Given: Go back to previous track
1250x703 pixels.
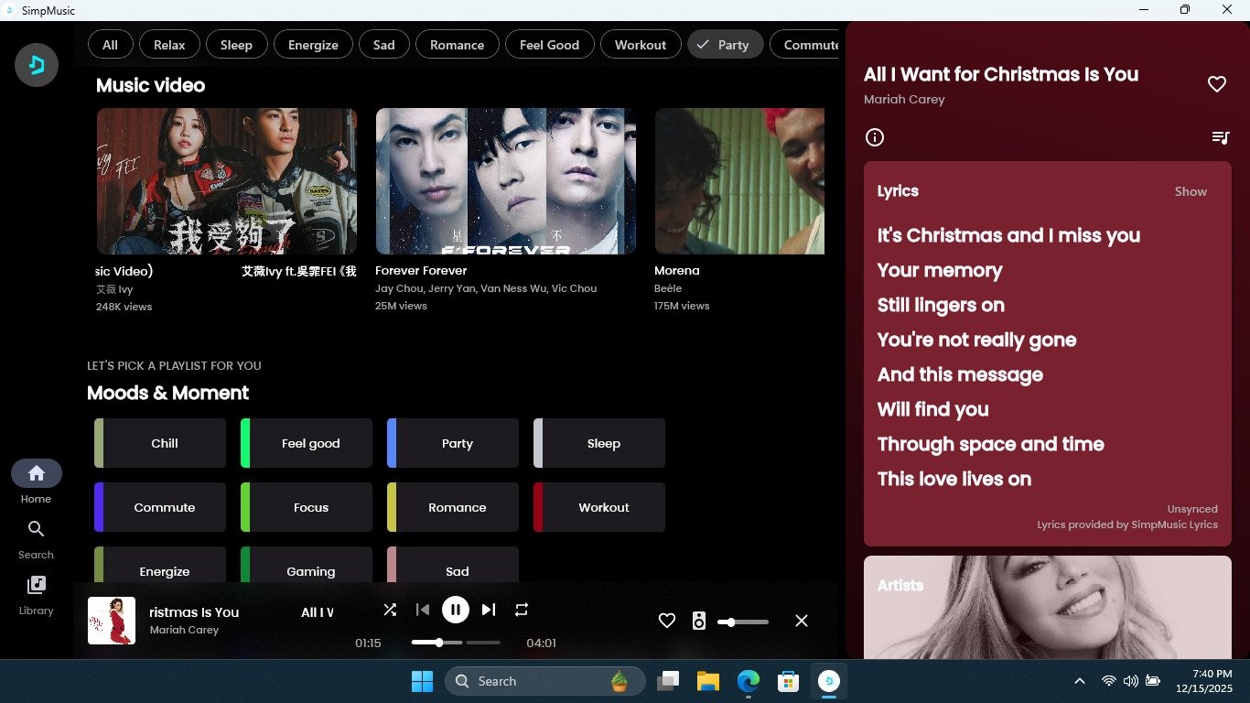Looking at the screenshot, I should point(422,610).
